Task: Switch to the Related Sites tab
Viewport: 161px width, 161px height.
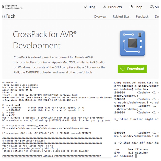Action: click(121, 17)
